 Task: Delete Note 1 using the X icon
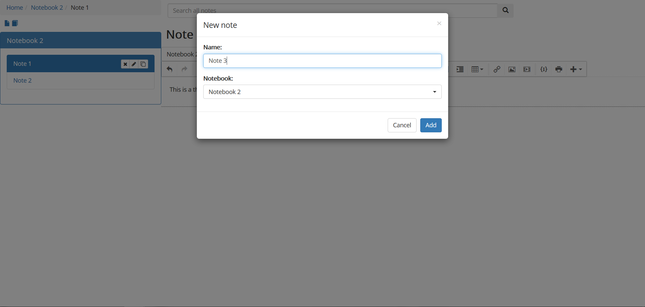pyautogui.click(x=125, y=64)
